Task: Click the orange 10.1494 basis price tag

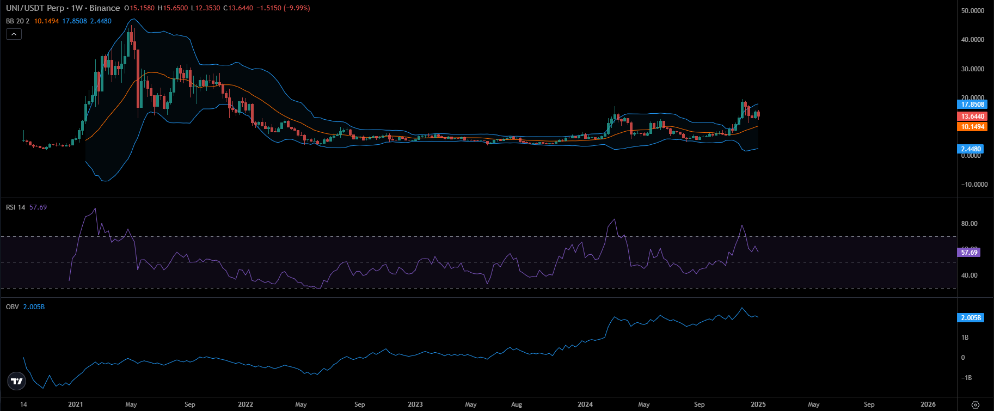Action: (x=971, y=127)
